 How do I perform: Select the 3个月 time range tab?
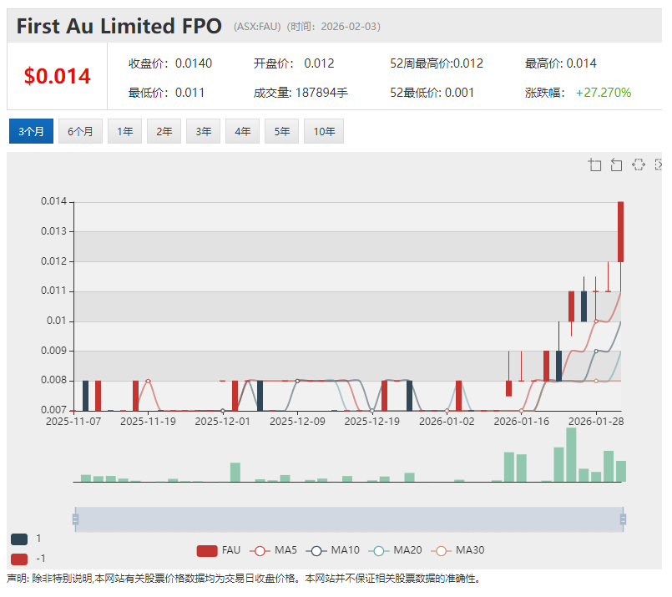31,131
